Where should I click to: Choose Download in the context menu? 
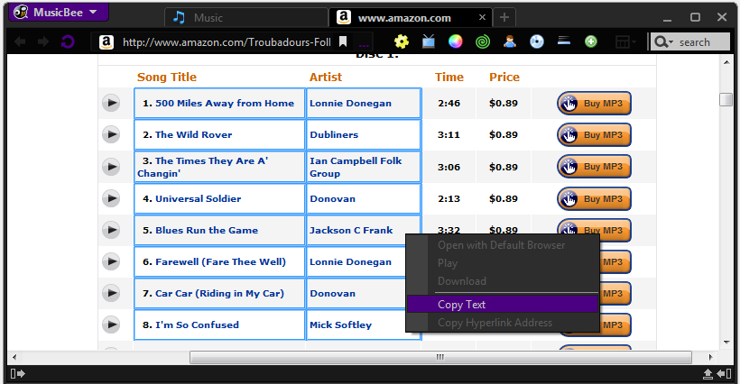(x=503, y=281)
